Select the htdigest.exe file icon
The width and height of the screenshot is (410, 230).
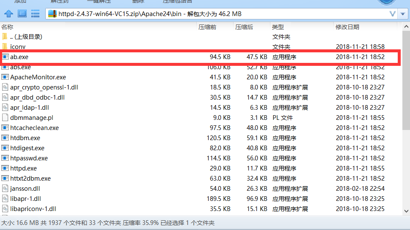coord(5,148)
